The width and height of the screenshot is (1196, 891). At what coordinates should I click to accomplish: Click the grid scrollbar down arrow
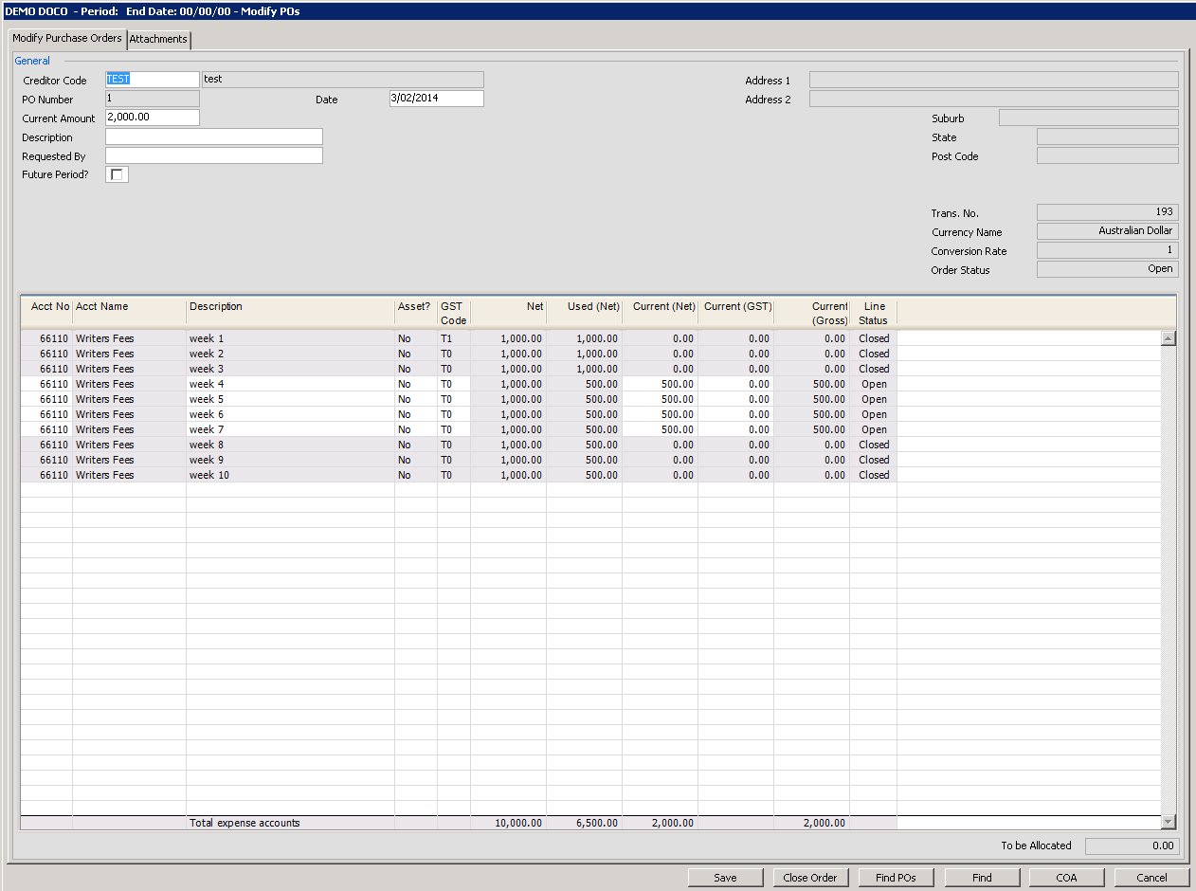point(1169,823)
